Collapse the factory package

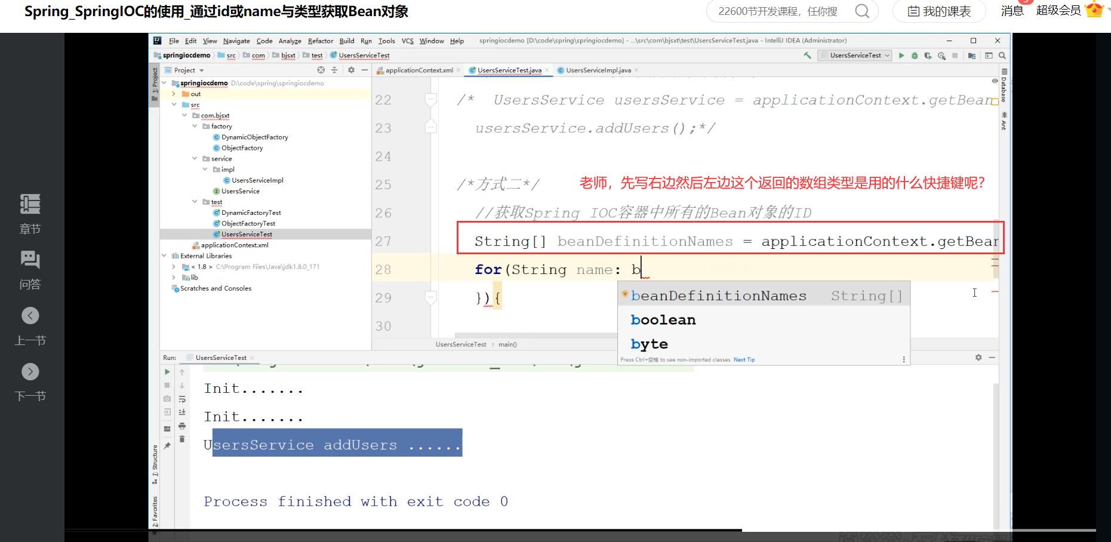click(195, 126)
